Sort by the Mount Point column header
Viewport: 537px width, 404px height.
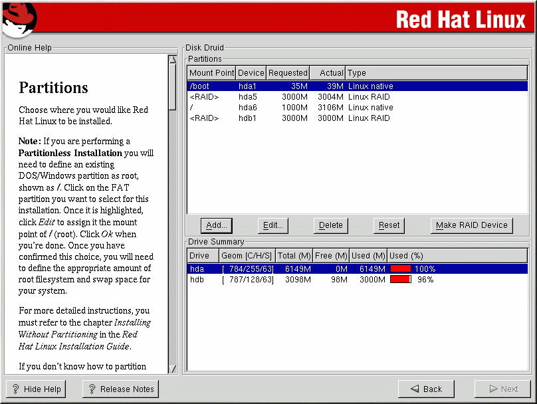211,73
